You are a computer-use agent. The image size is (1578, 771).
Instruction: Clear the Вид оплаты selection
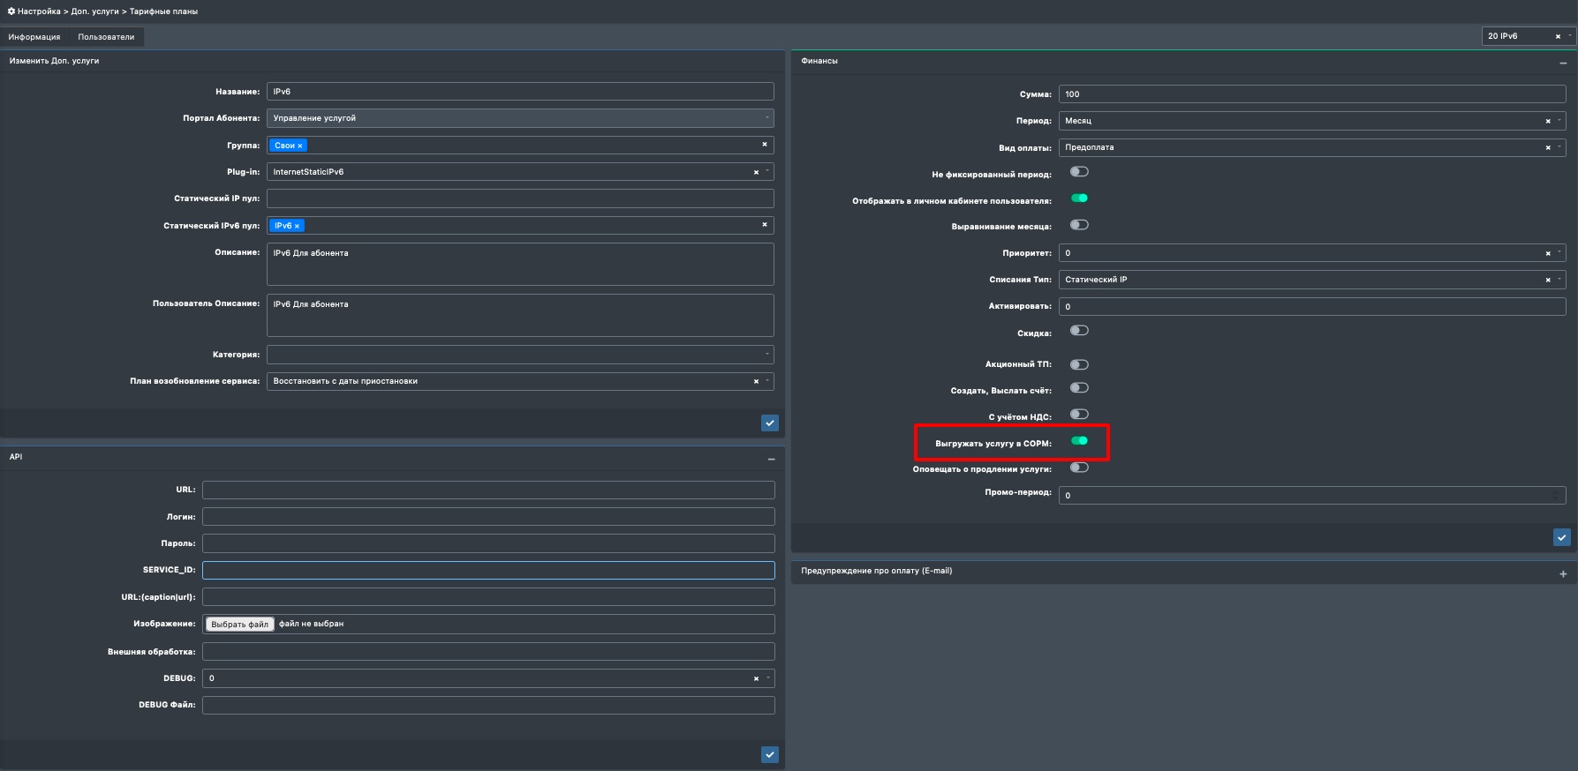coord(1548,147)
